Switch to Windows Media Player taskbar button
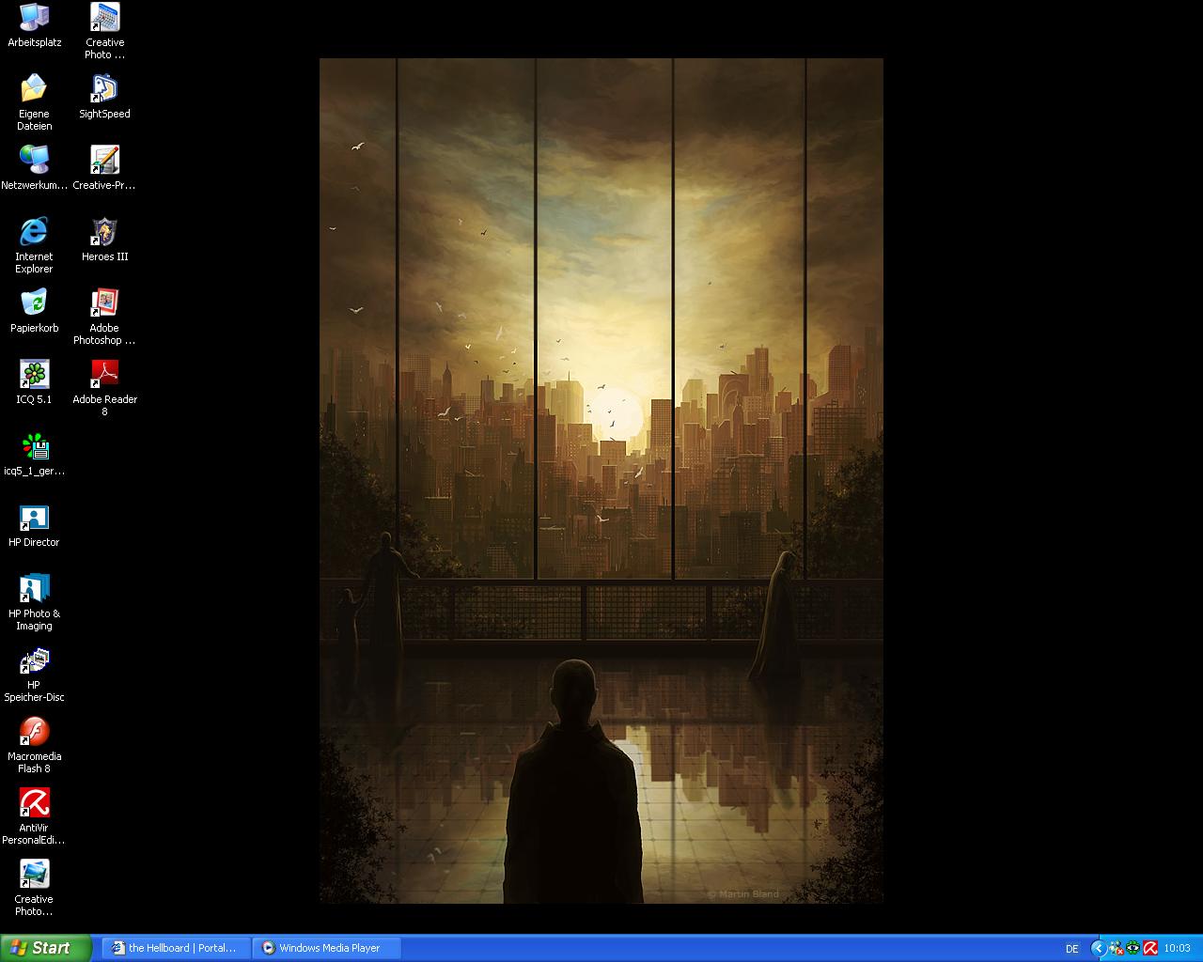 point(326,948)
